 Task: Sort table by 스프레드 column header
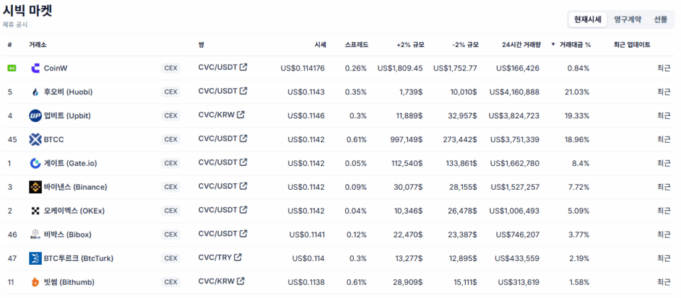(x=356, y=44)
